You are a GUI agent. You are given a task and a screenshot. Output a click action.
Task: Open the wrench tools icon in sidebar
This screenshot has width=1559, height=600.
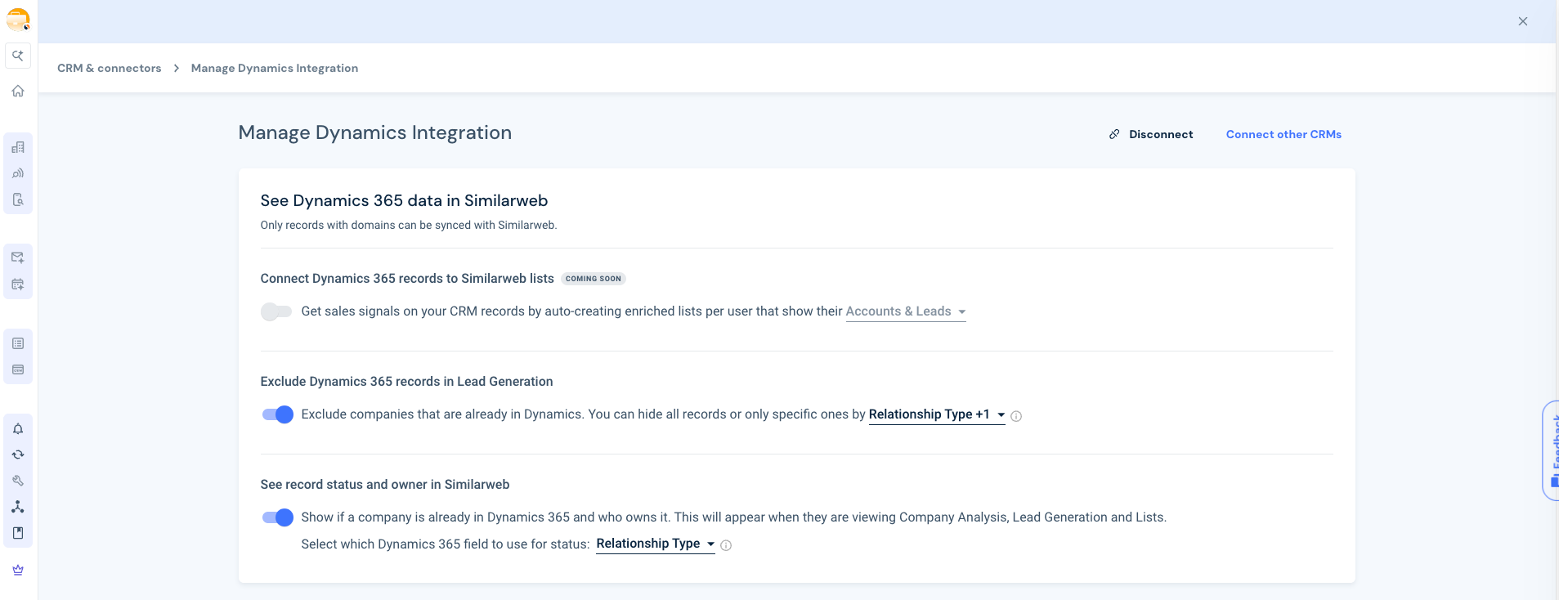[18, 481]
